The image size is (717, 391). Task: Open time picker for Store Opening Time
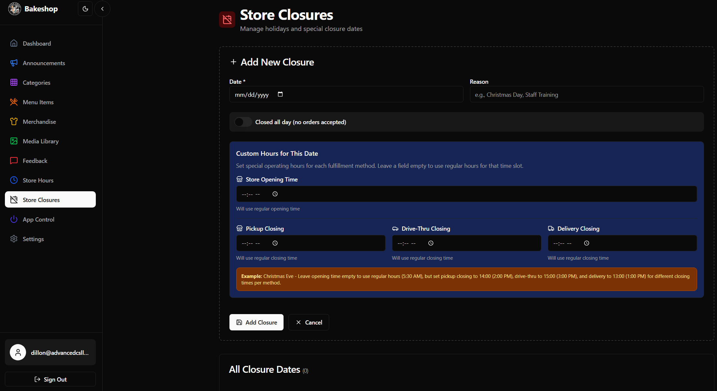coord(275,194)
